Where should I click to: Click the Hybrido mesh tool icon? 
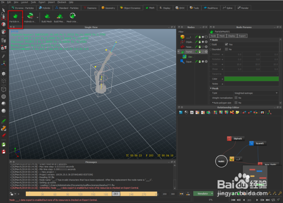coord(30,16)
